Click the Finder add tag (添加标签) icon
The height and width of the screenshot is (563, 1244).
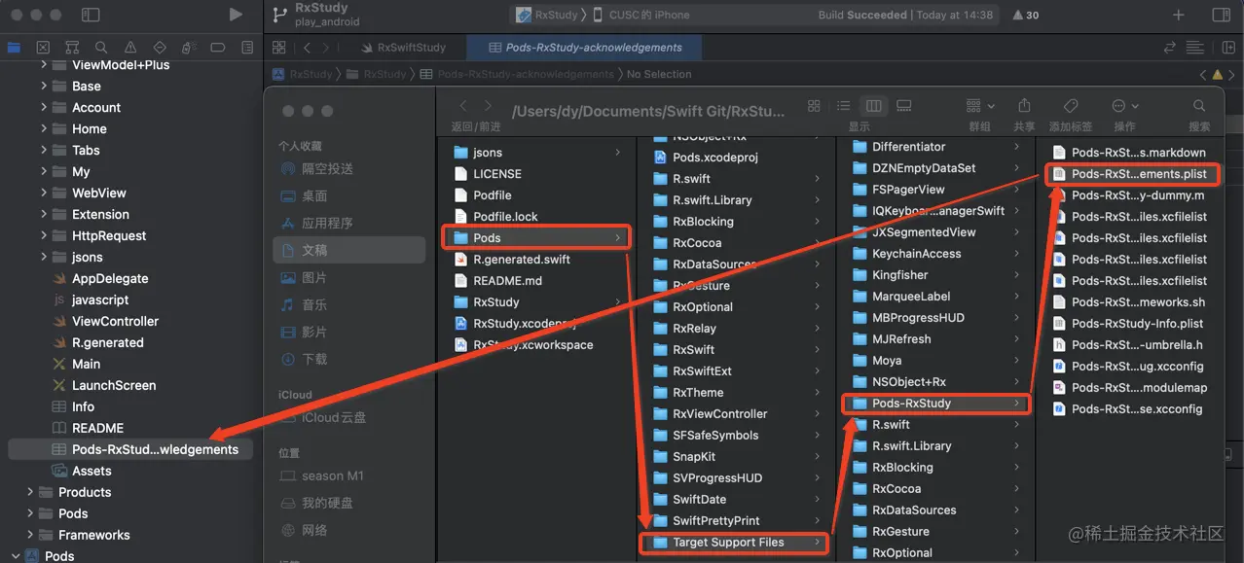(1070, 106)
